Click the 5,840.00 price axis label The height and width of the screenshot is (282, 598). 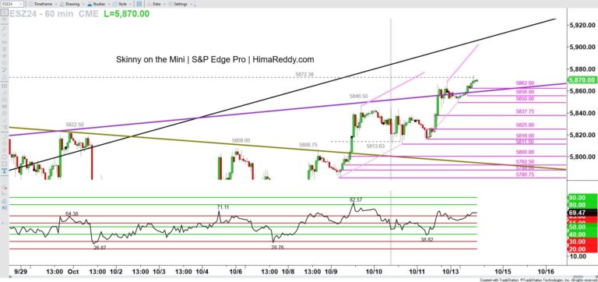pyautogui.click(x=582, y=113)
